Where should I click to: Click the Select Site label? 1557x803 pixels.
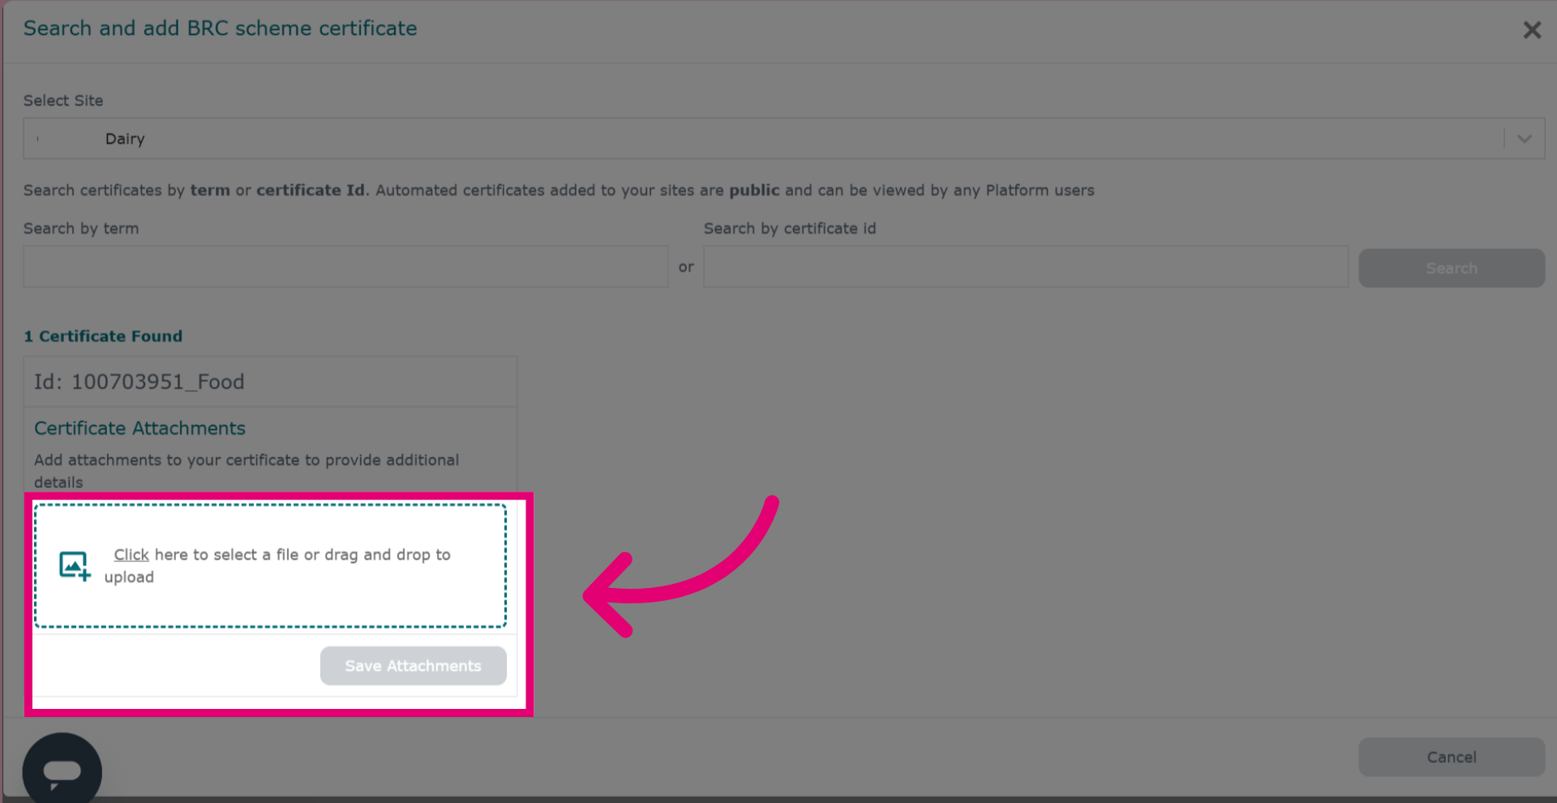point(63,101)
